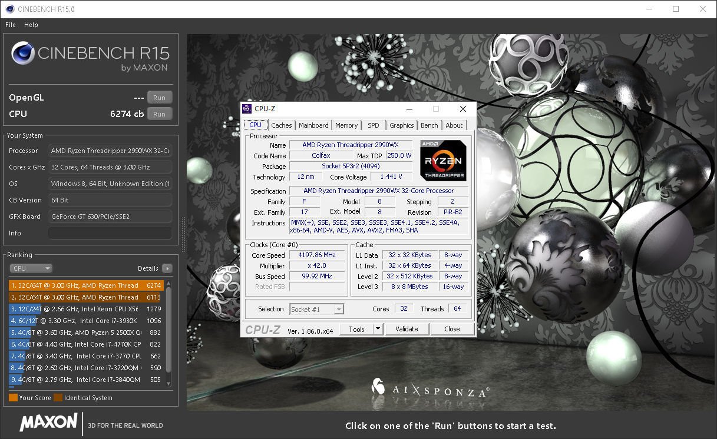The width and height of the screenshot is (717, 439).
Task: Minimize the CPU-Z window
Action: pos(408,109)
